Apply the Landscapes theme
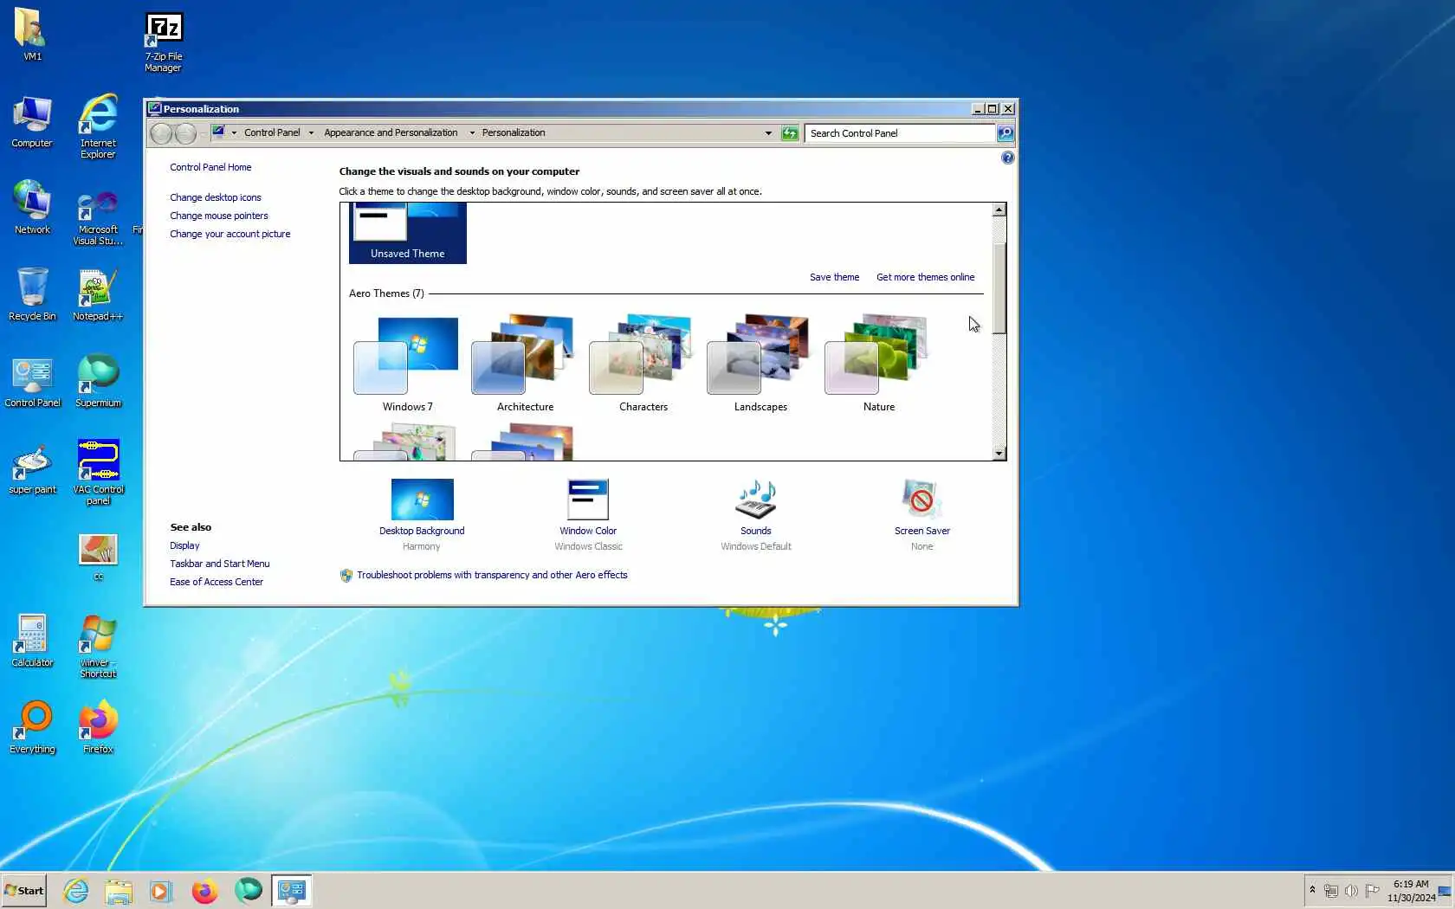 point(760,364)
